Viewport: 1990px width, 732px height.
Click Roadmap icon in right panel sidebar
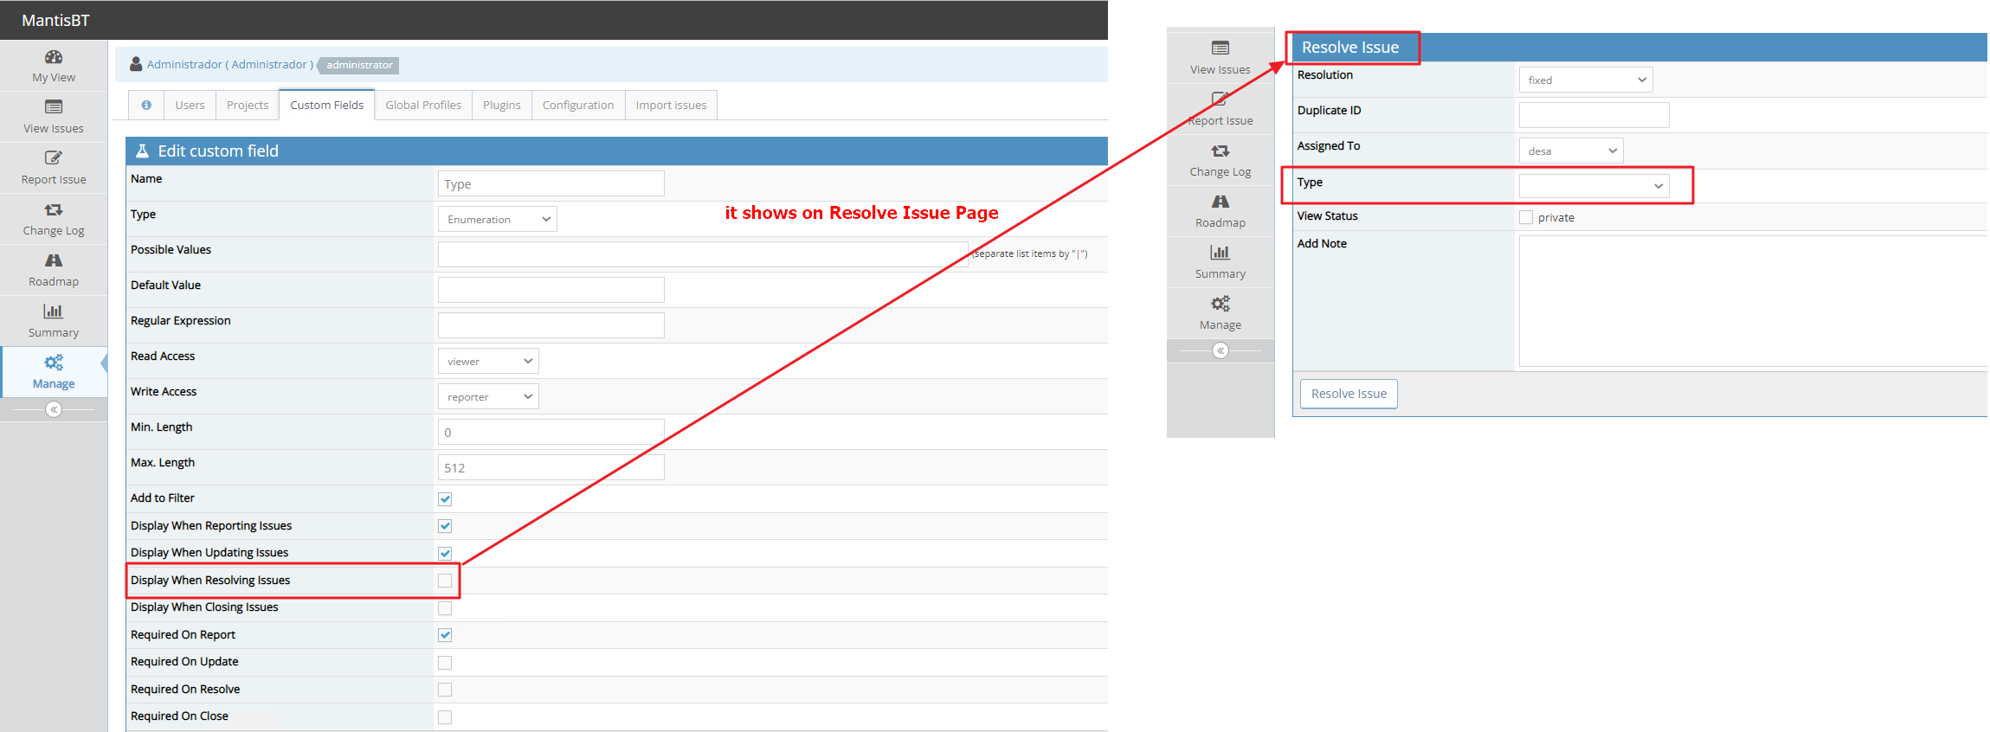[x=1220, y=202]
